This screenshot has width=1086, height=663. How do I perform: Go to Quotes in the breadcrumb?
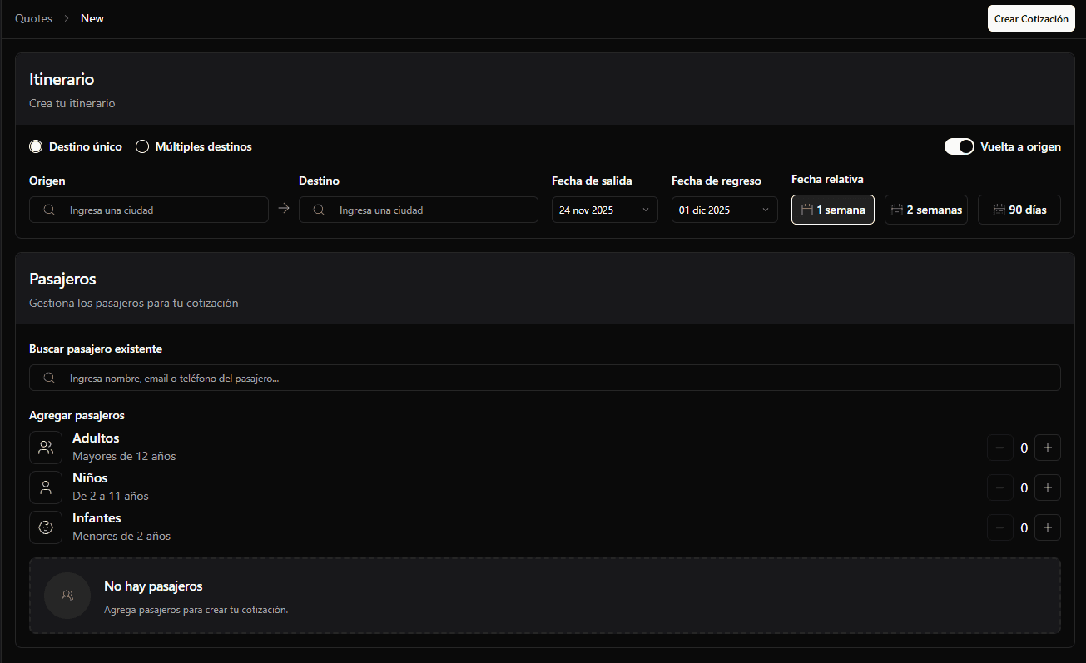(x=33, y=18)
